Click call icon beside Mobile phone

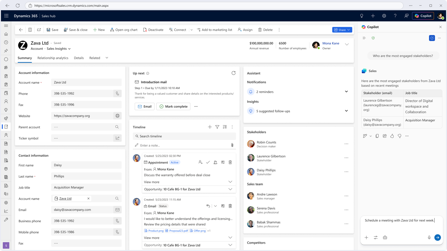tap(118, 232)
